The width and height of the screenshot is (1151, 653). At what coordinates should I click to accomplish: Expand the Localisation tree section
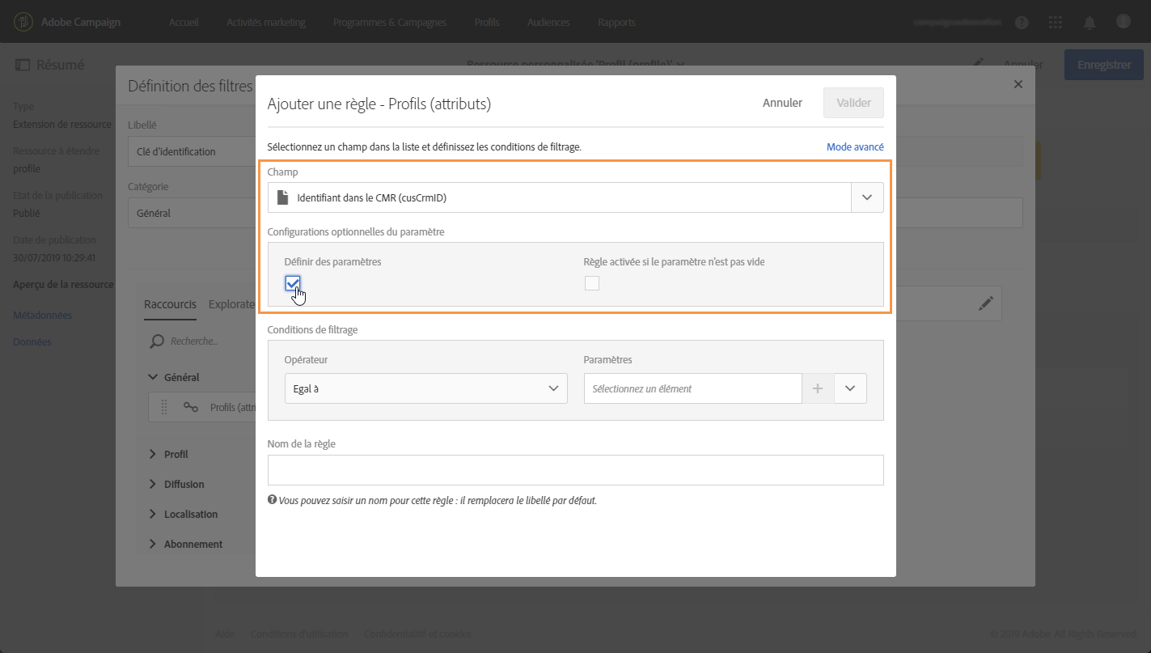[153, 514]
